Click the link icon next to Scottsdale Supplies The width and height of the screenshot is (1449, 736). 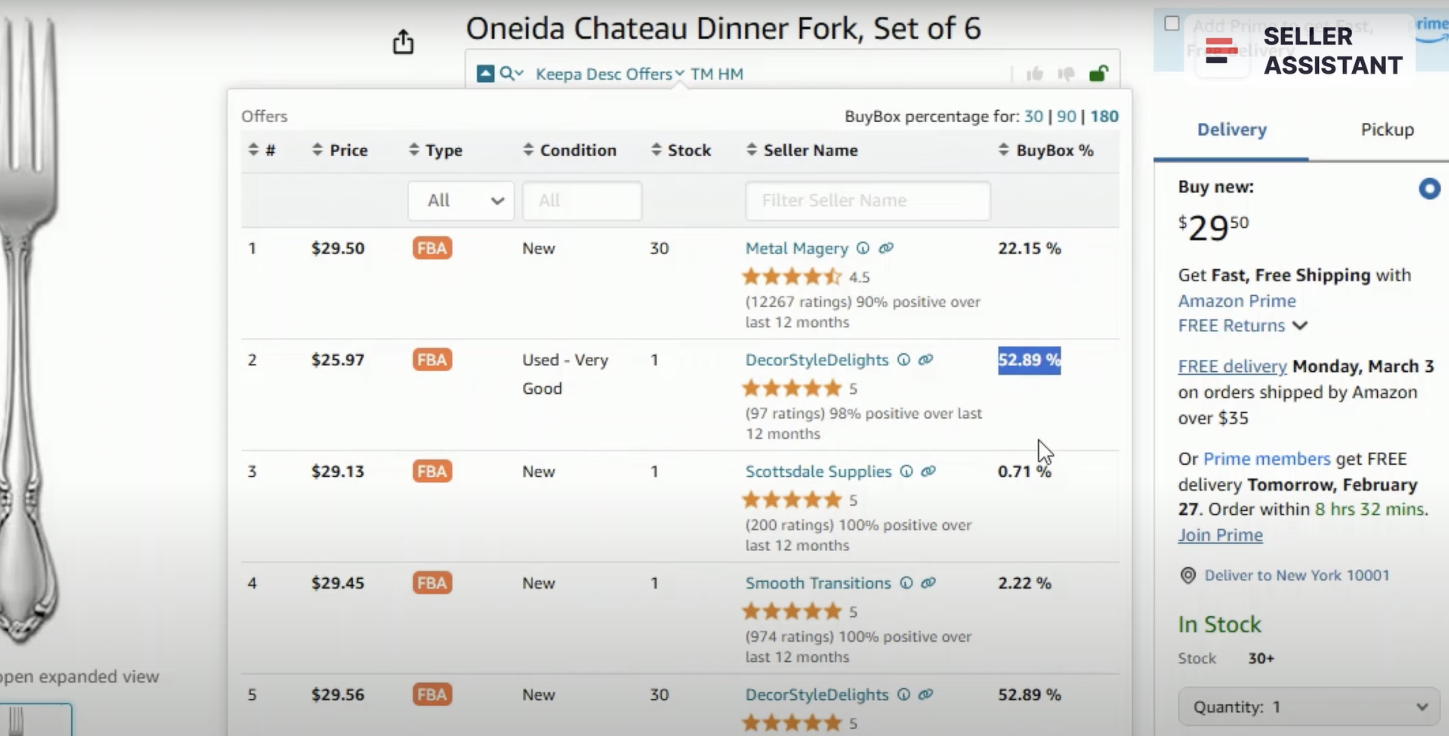point(929,471)
